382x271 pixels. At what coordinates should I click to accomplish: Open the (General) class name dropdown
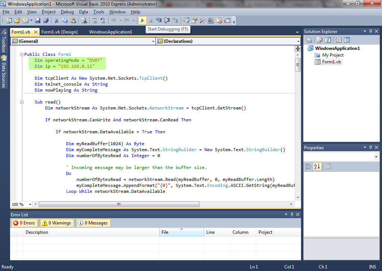tap(153, 41)
